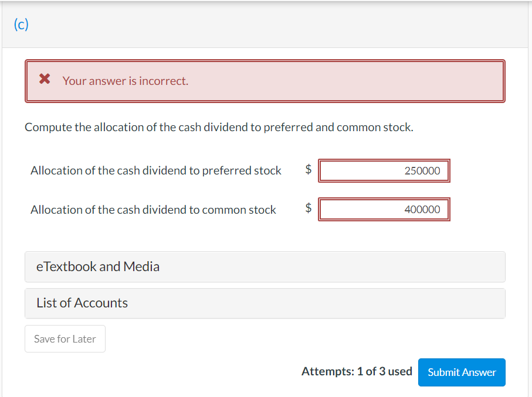532x397 pixels.
Task: Click the dollar sign beside preferred stock field
Action: coord(309,170)
